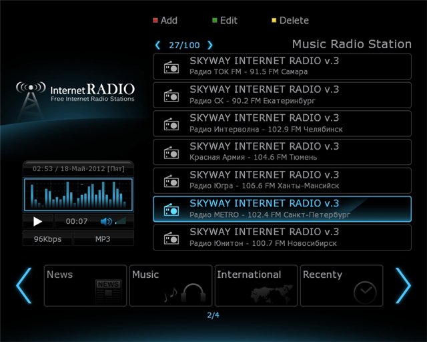Click the newspaper icon in News tile
427x342 pixels.
[x=108, y=292]
